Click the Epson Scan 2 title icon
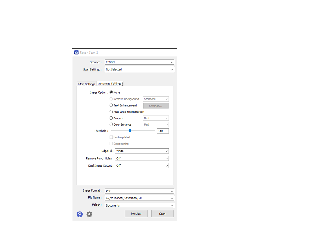 pos(76,52)
